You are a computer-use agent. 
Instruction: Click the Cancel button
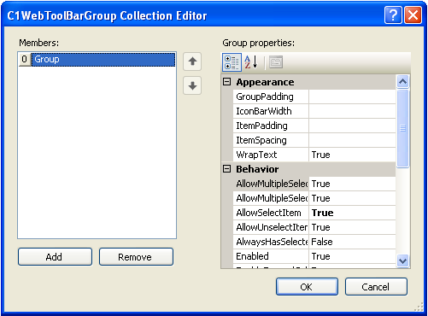pyautogui.click(x=376, y=287)
